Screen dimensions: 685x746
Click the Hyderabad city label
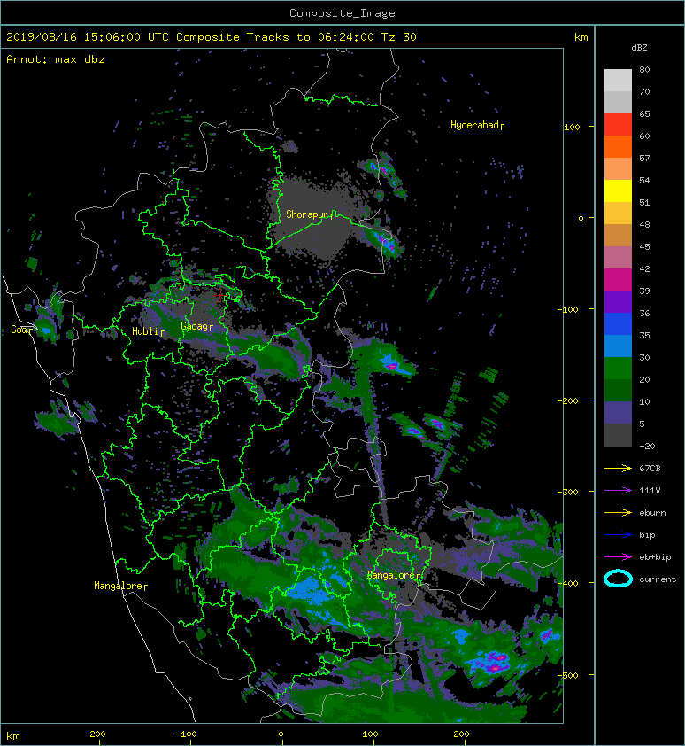[477, 125]
